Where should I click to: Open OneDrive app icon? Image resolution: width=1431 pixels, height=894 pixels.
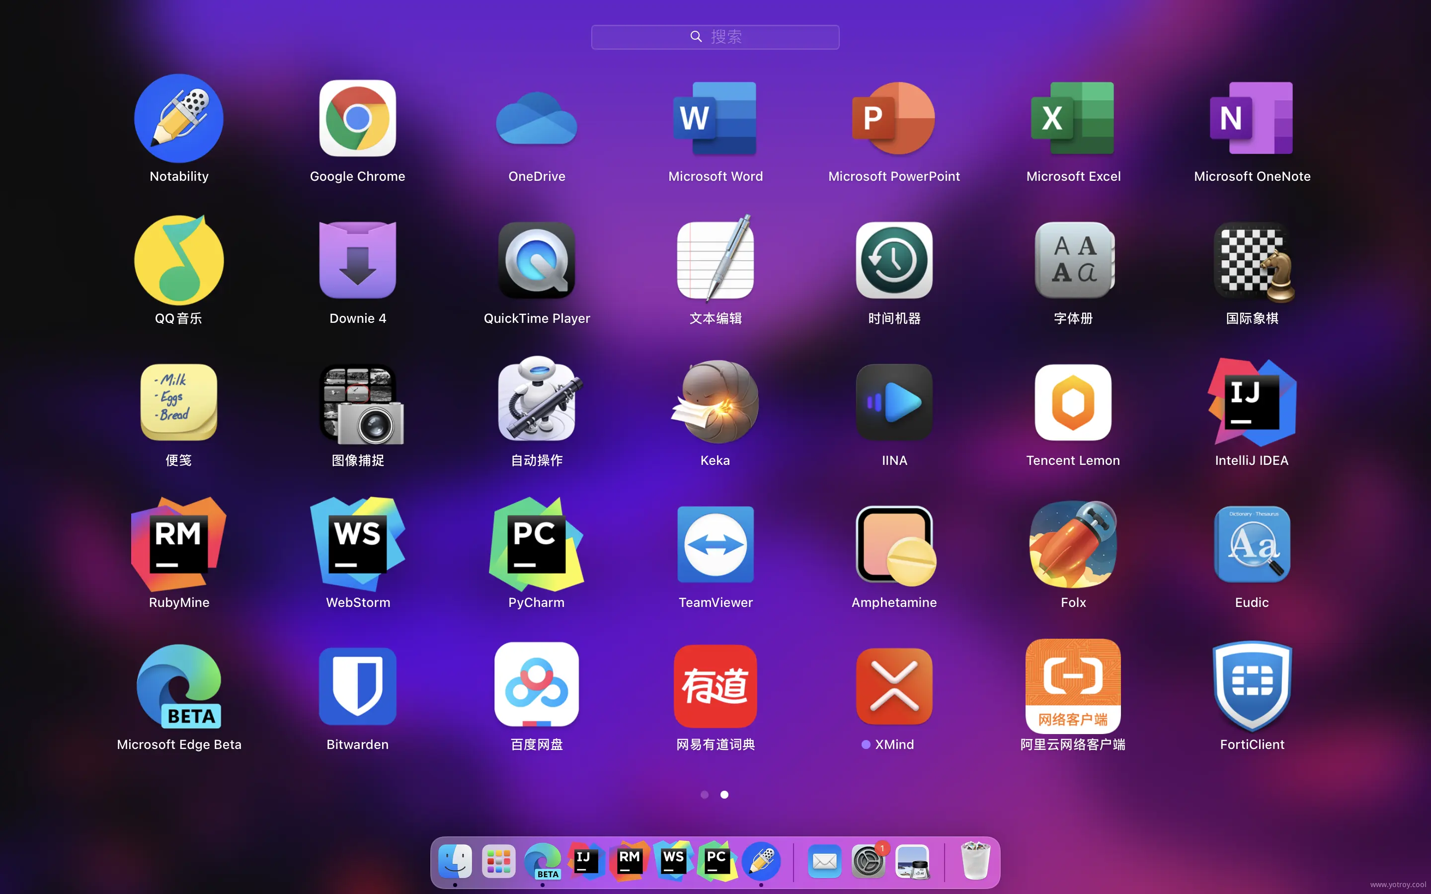[x=537, y=118]
